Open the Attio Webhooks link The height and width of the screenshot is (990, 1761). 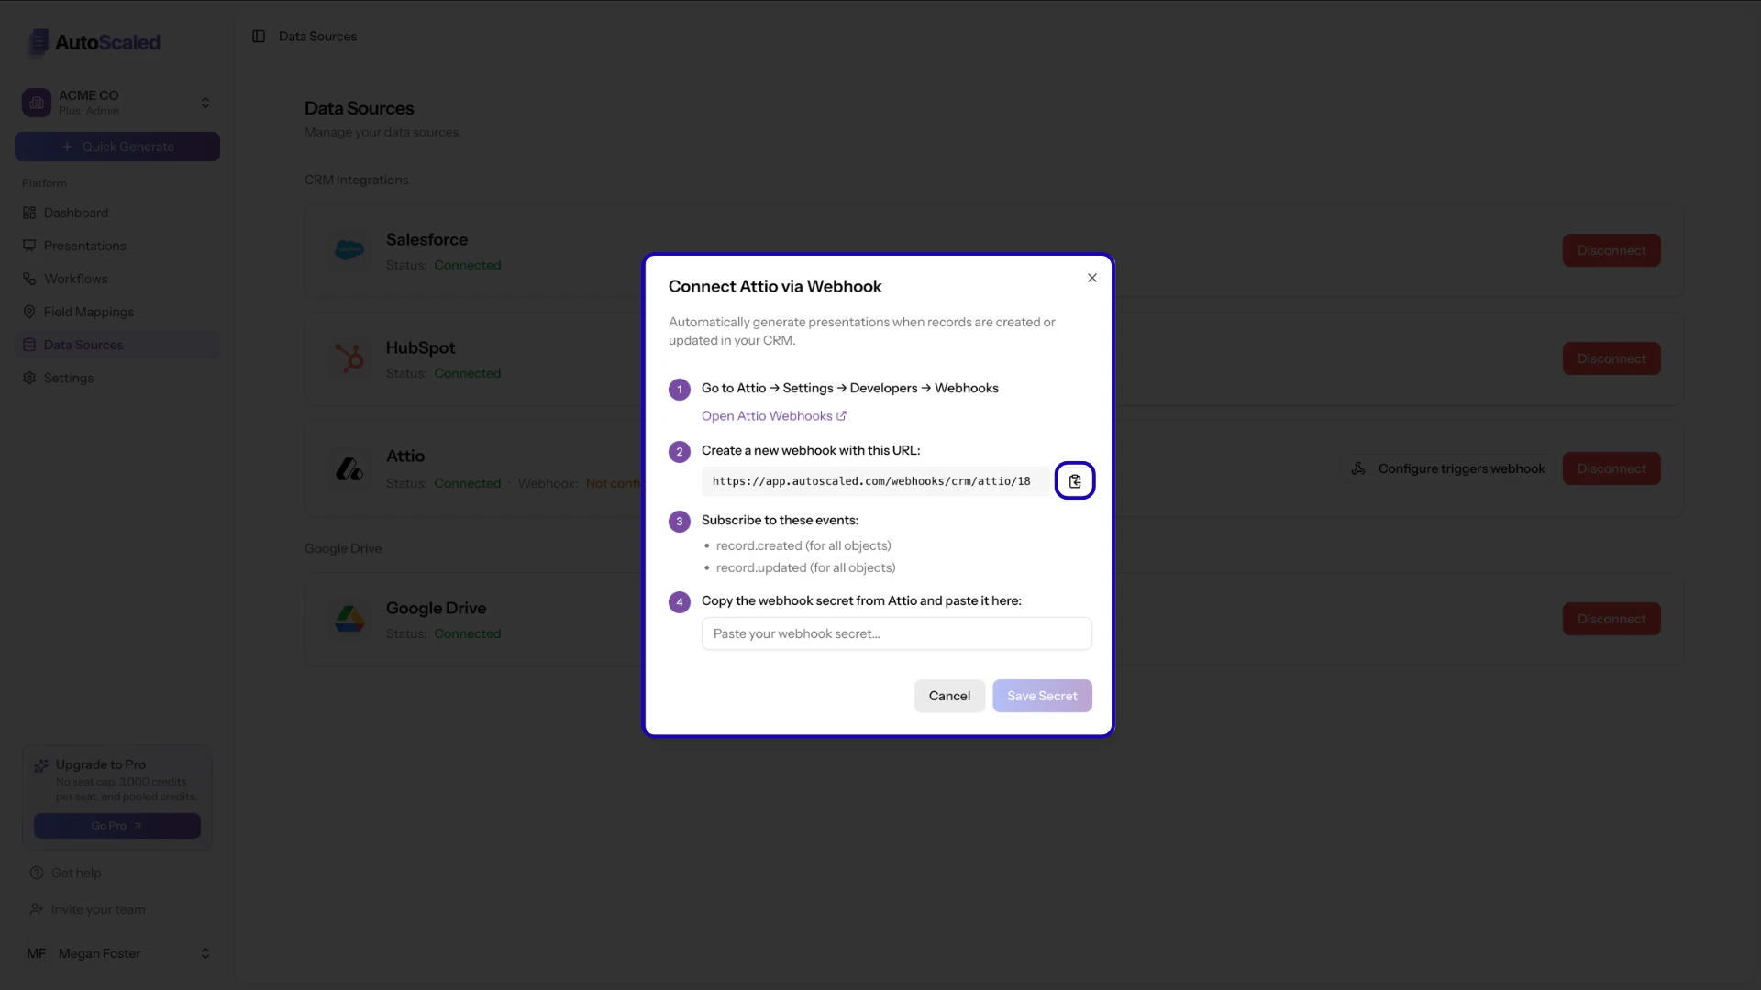coord(773,415)
